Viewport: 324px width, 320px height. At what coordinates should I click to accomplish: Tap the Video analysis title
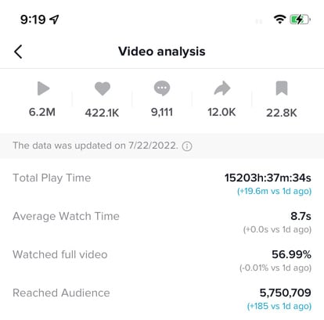pyautogui.click(x=162, y=52)
